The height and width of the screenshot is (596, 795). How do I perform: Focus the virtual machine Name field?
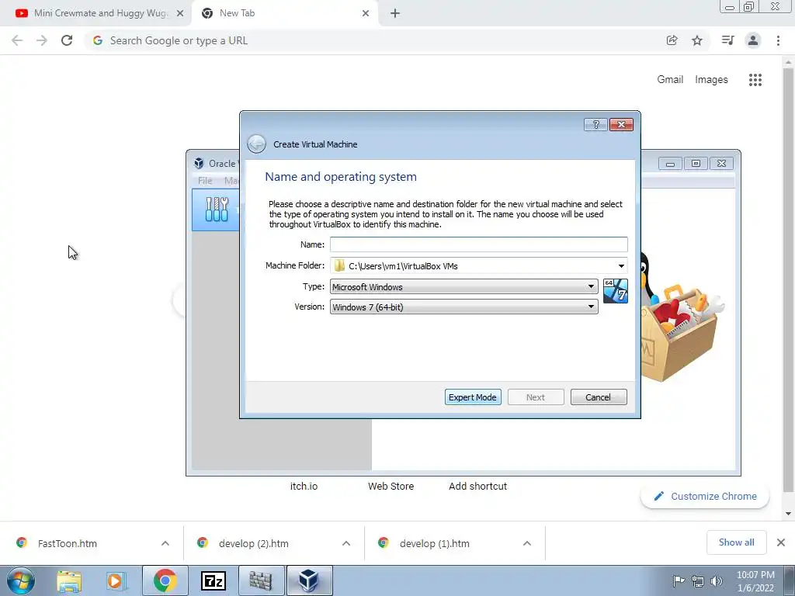[478, 244]
